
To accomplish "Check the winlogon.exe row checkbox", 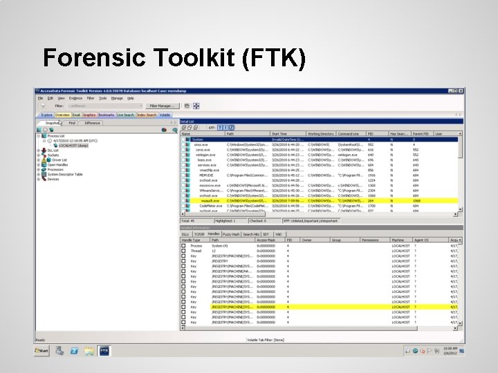I will (183, 155).
